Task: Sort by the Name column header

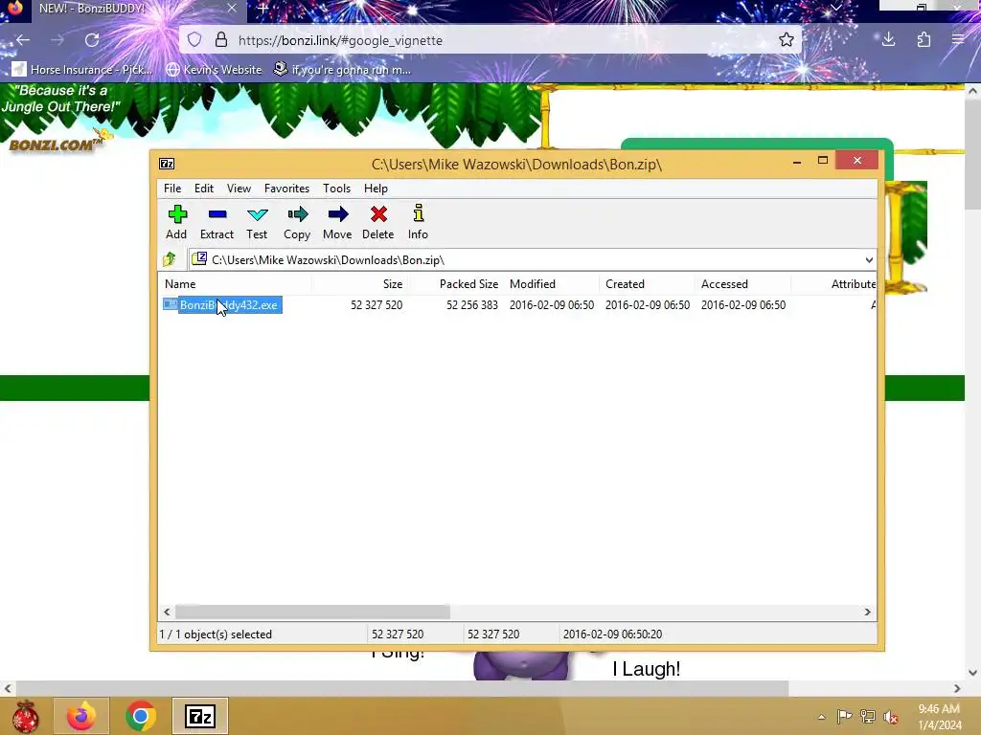Action: coord(235,283)
